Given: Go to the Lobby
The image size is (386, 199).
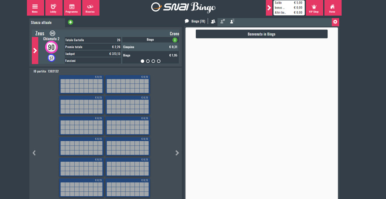Looking at the screenshot, I should click(53, 8).
